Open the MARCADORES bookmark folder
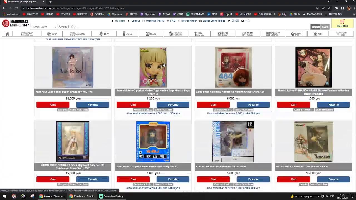This screenshot has height=200, width=356. [312, 14]
